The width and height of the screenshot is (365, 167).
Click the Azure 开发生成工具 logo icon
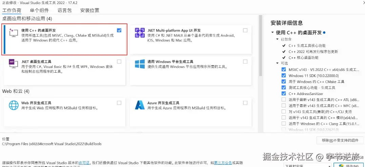140,105
